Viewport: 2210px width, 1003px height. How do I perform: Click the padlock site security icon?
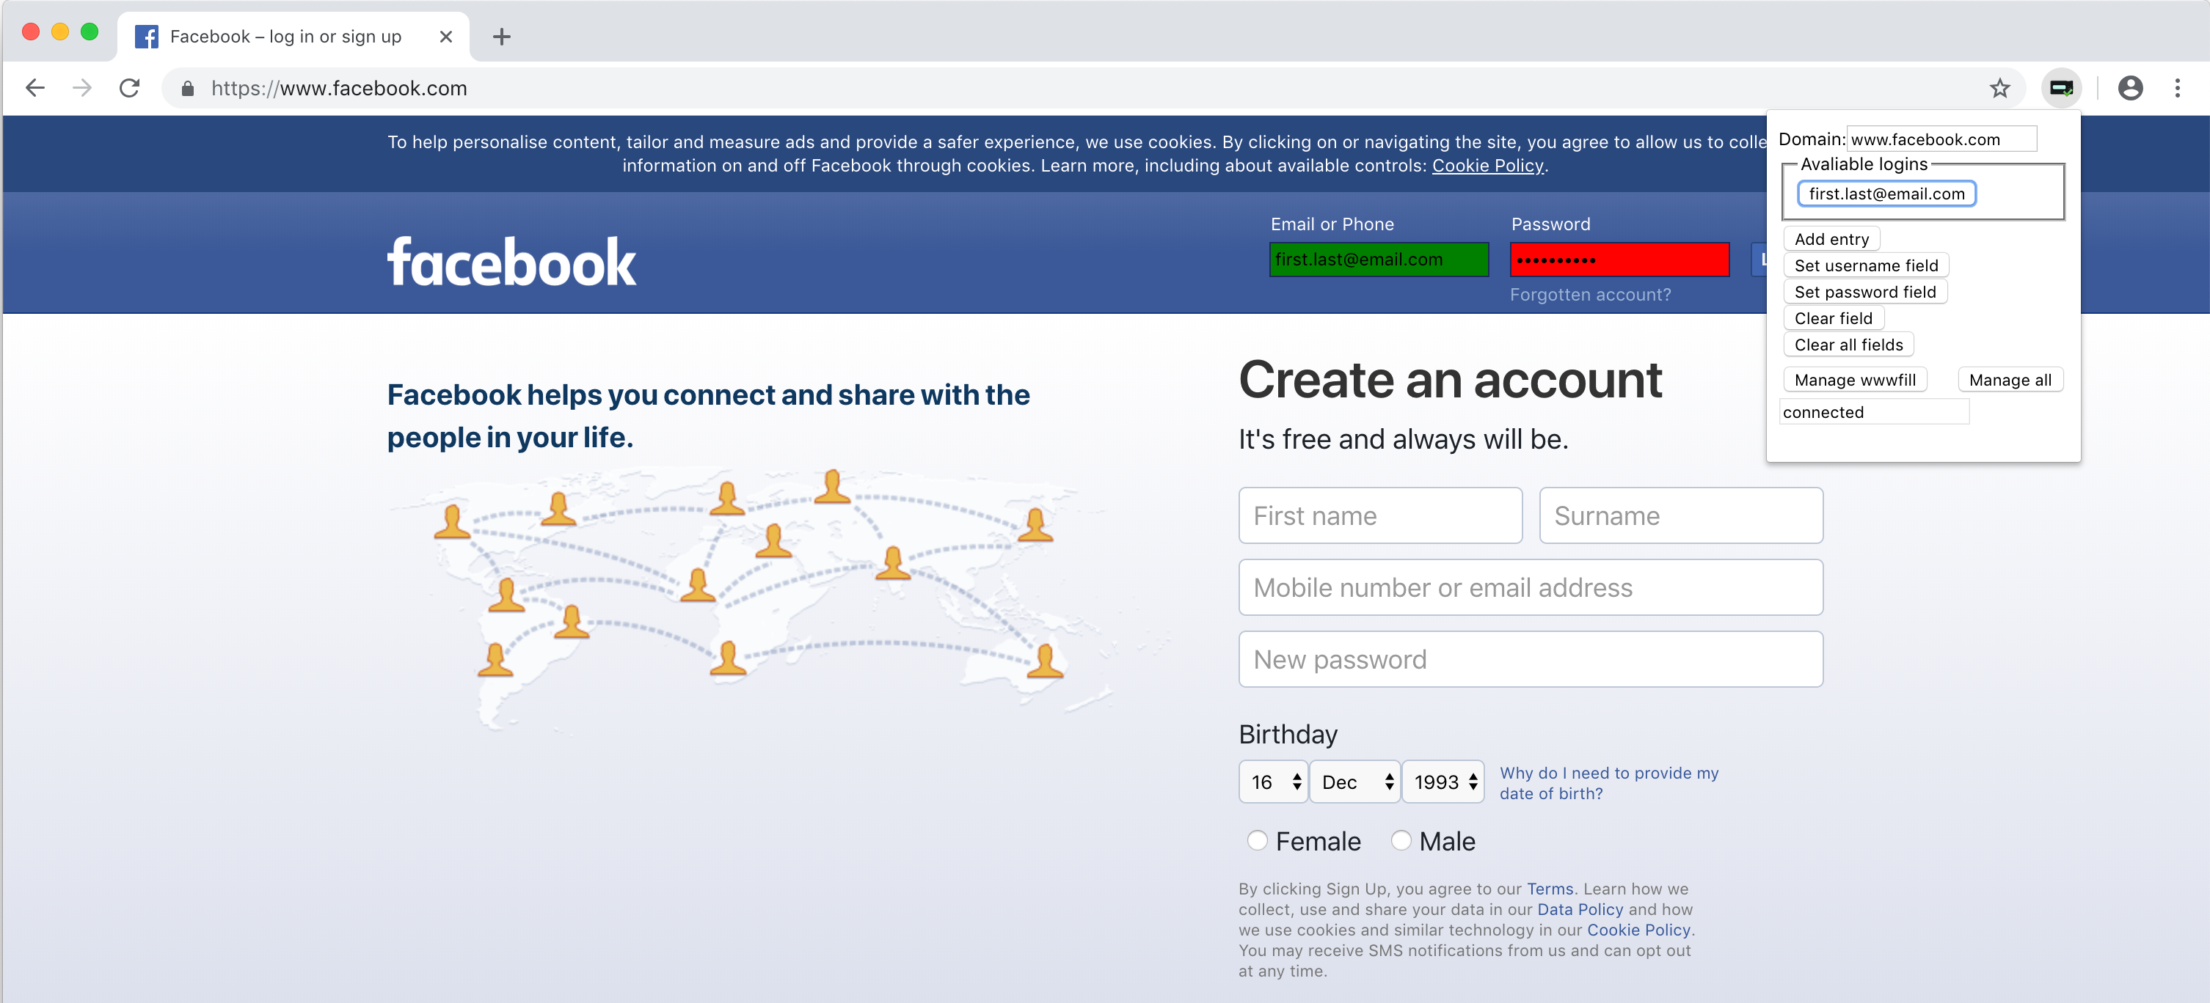tap(188, 88)
